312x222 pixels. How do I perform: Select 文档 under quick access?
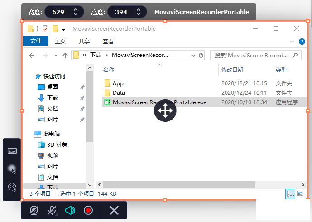point(53,109)
